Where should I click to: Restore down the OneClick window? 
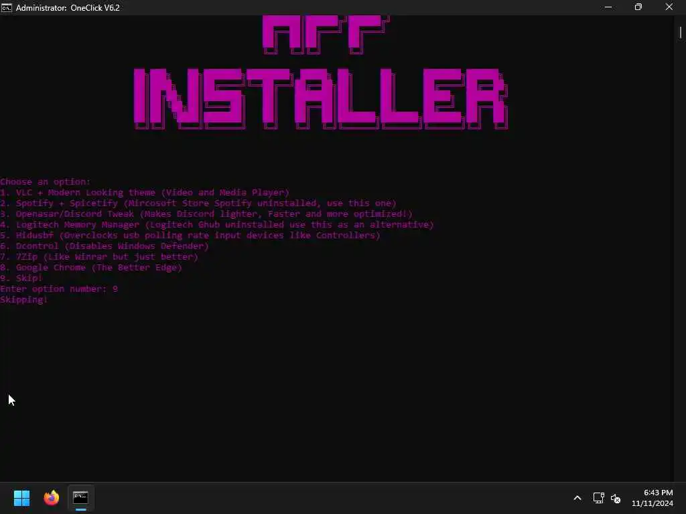tap(638, 7)
